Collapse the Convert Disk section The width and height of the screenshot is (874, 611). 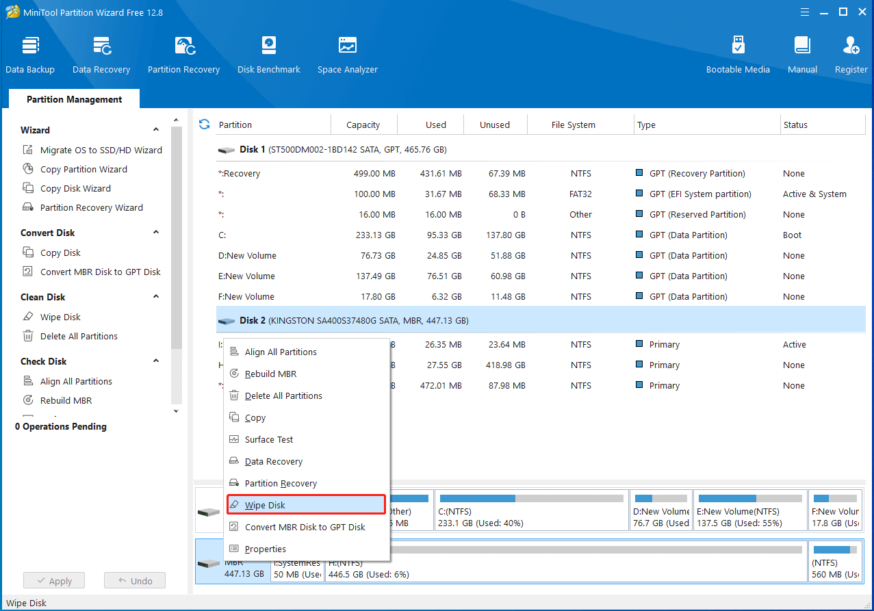pos(156,233)
